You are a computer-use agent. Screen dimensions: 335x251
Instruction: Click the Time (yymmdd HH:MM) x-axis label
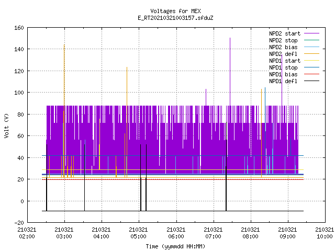coord(175,246)
